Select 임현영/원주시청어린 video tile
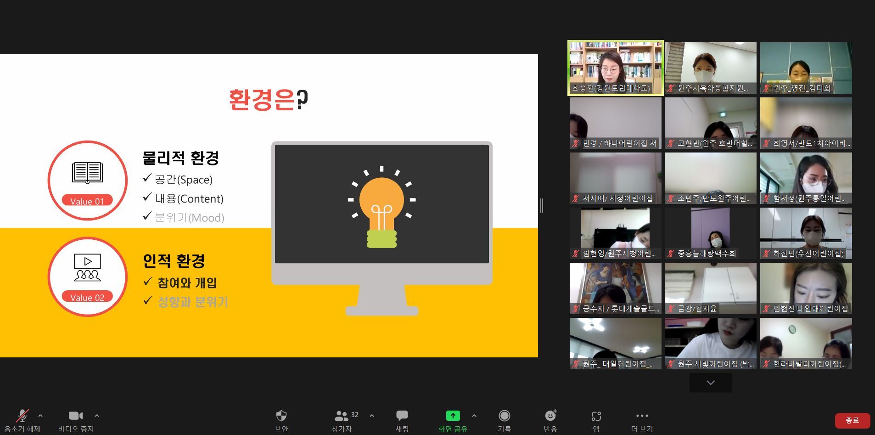 [616, 233]
